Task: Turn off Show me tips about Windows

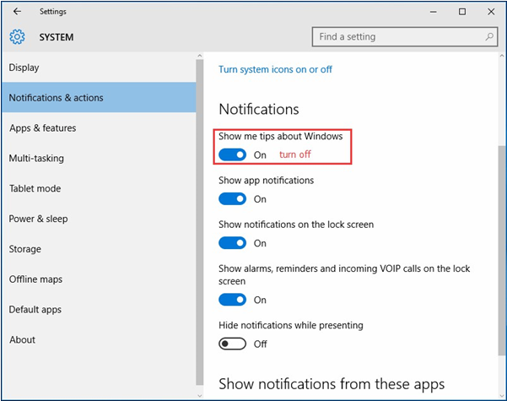Action: coord(232,154)
